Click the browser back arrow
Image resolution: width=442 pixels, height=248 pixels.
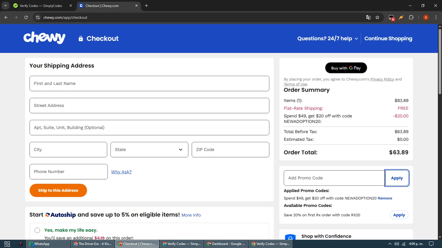(x=6, y=17)
